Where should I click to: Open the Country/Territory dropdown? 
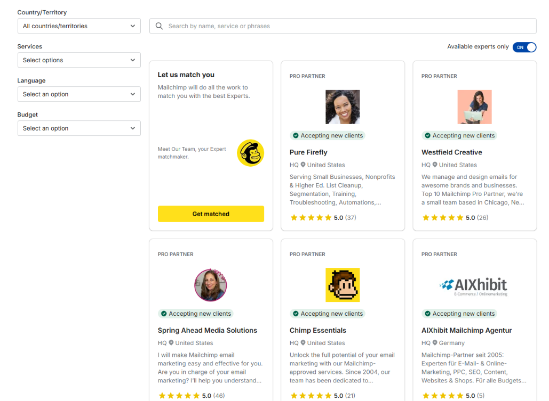79,26
